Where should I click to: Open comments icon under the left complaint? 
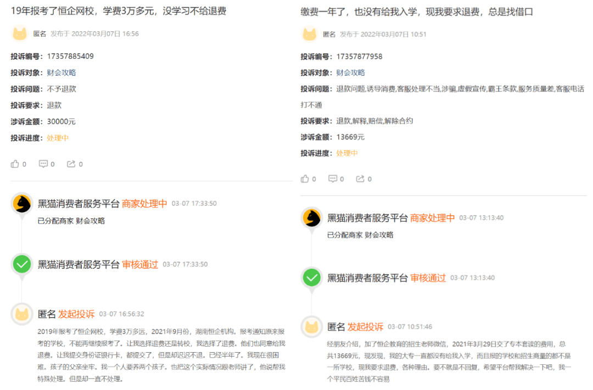43,163
